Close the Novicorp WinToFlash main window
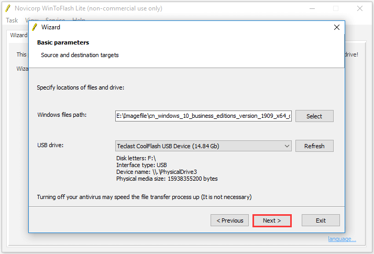This screenshot has height=254, width=374. coord(360,8)
